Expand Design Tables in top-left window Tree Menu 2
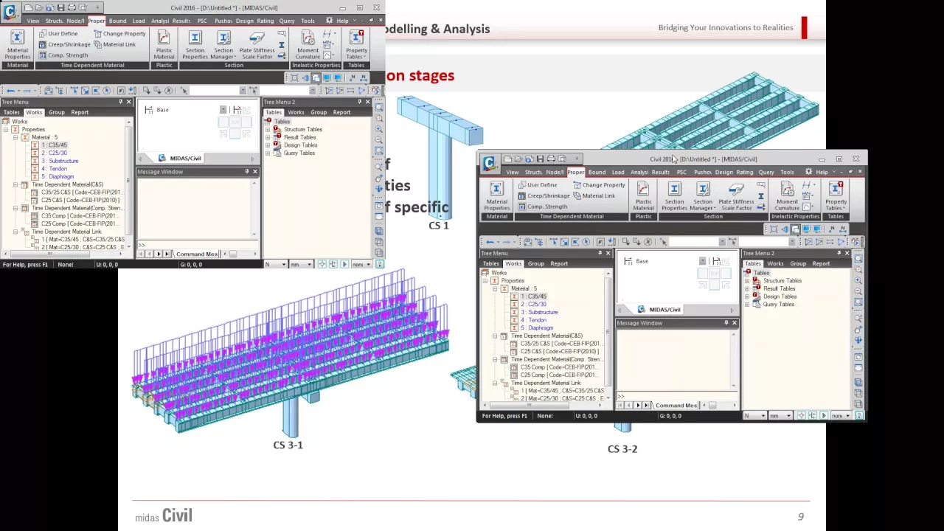Viewport: 944px width, 531px height. 268,145
